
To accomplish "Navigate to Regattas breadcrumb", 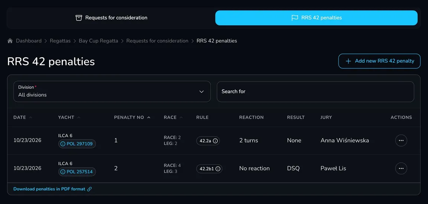I will pos(60,41).
